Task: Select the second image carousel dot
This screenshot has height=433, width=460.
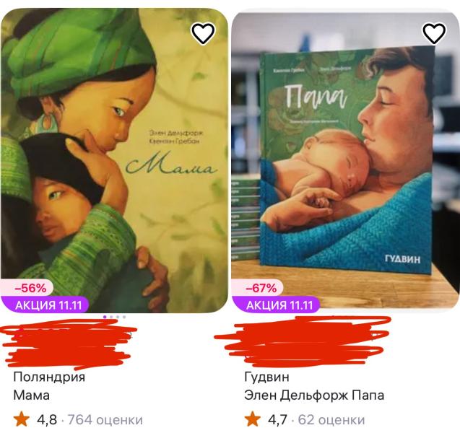Action: point(111,317)
